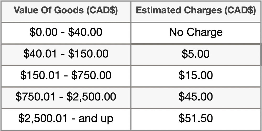Click the $40.01 - $150.00 range cell
The image size is (262, 131).
point(66,55)
